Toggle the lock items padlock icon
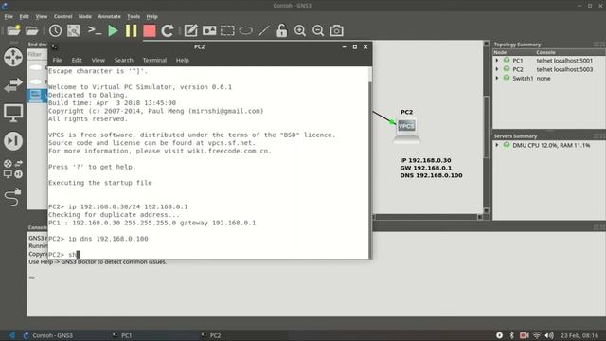 (282, 30)
